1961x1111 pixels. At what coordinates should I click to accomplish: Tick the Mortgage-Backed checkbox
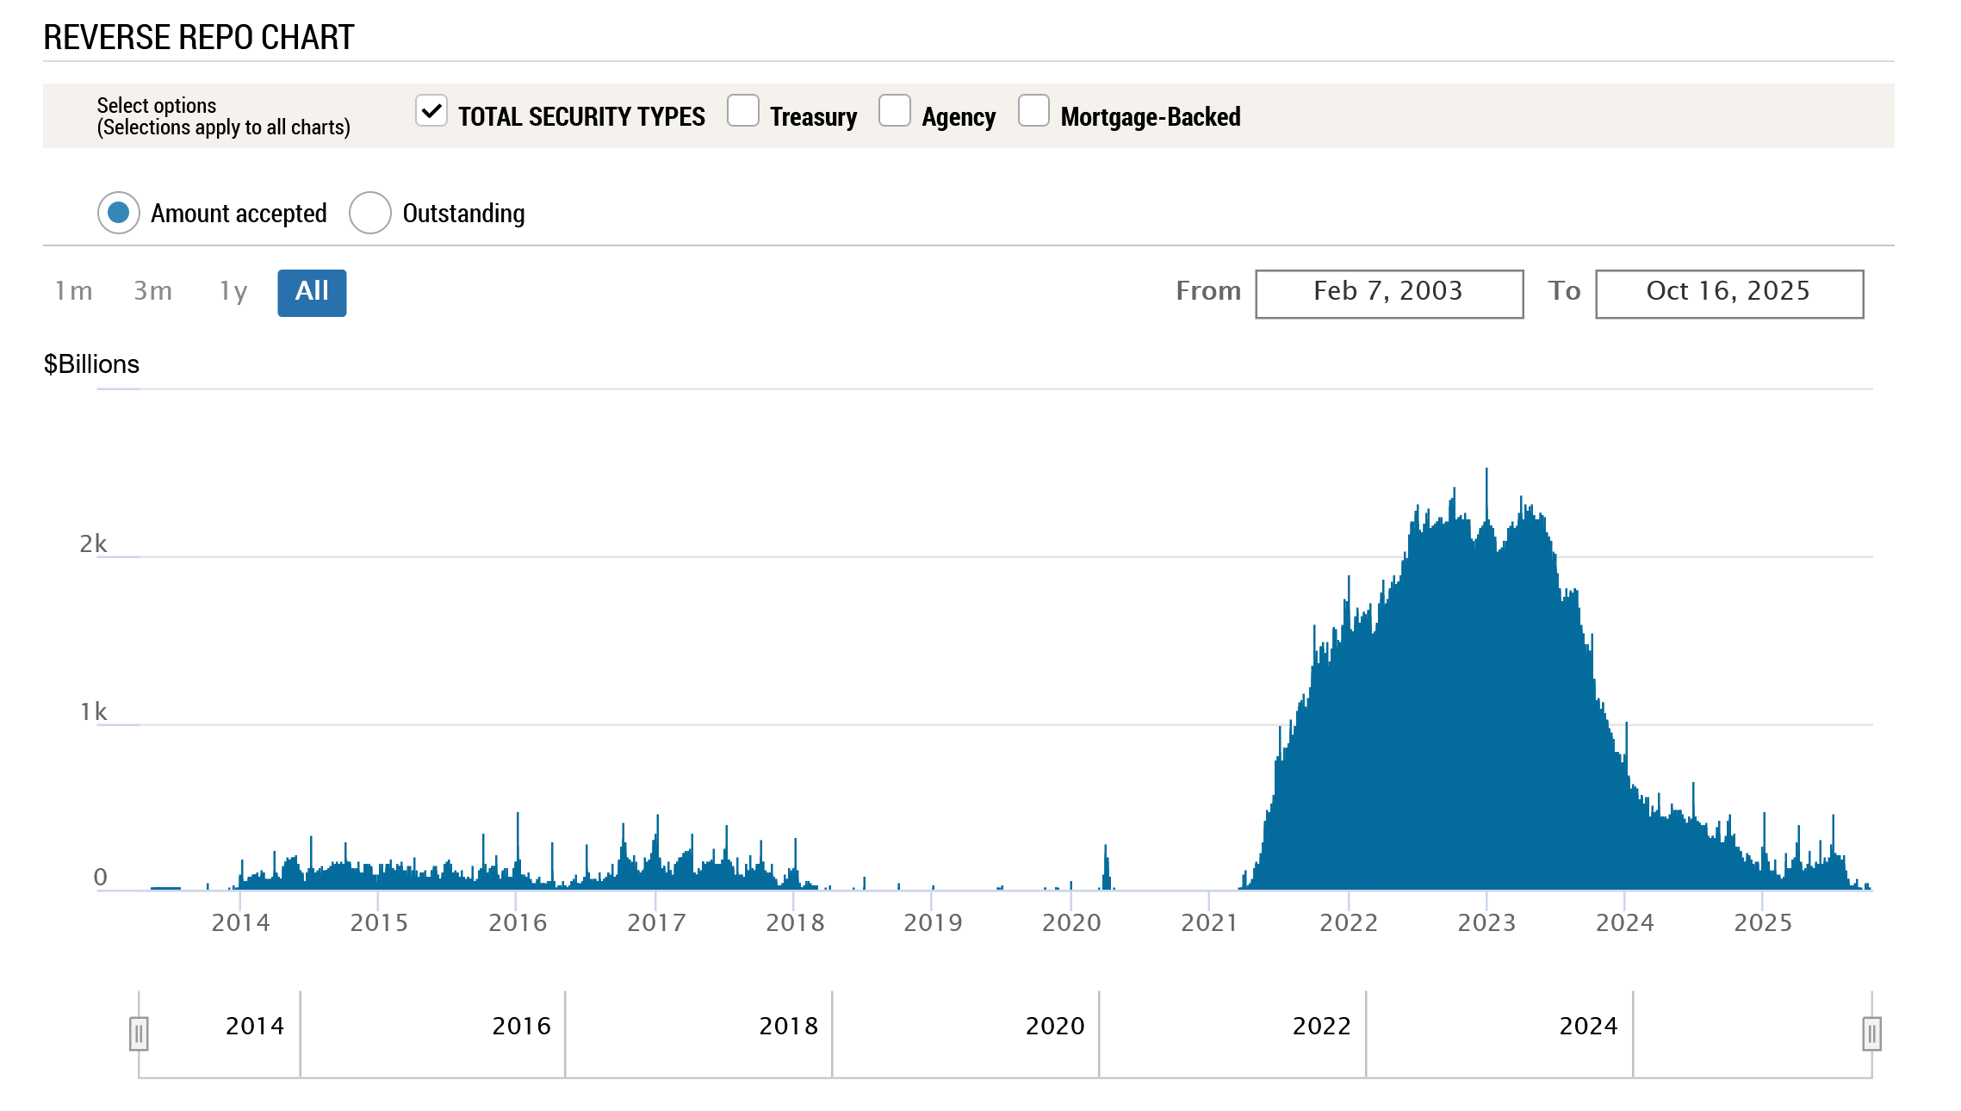(x=1033, y=112)
